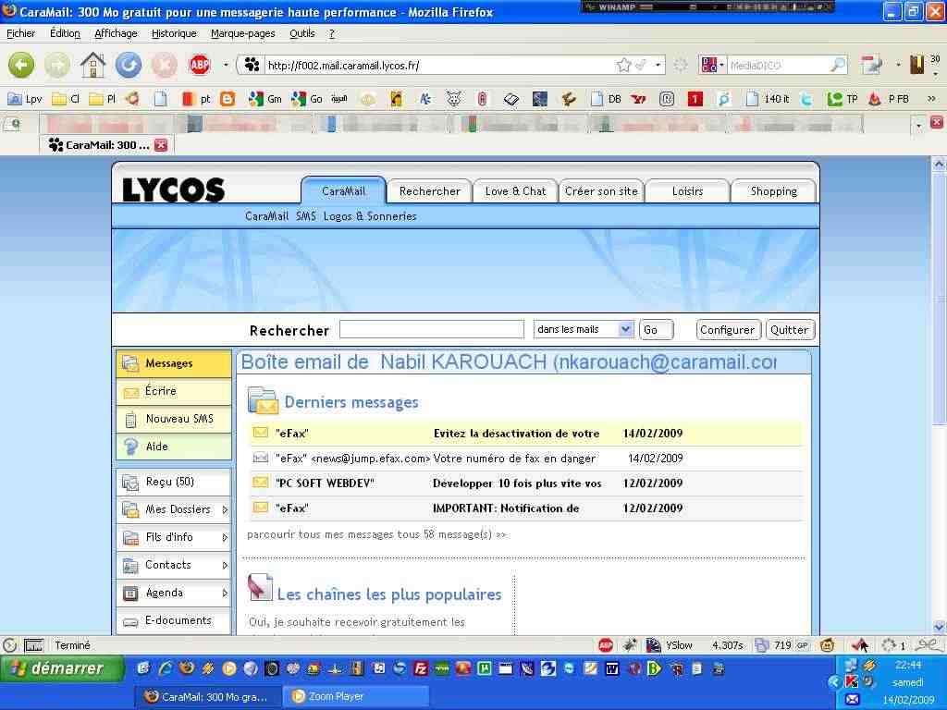Click the MediaDICO search field
The width and height of the screenshot is (947, 710).
(x=779, y=65)
